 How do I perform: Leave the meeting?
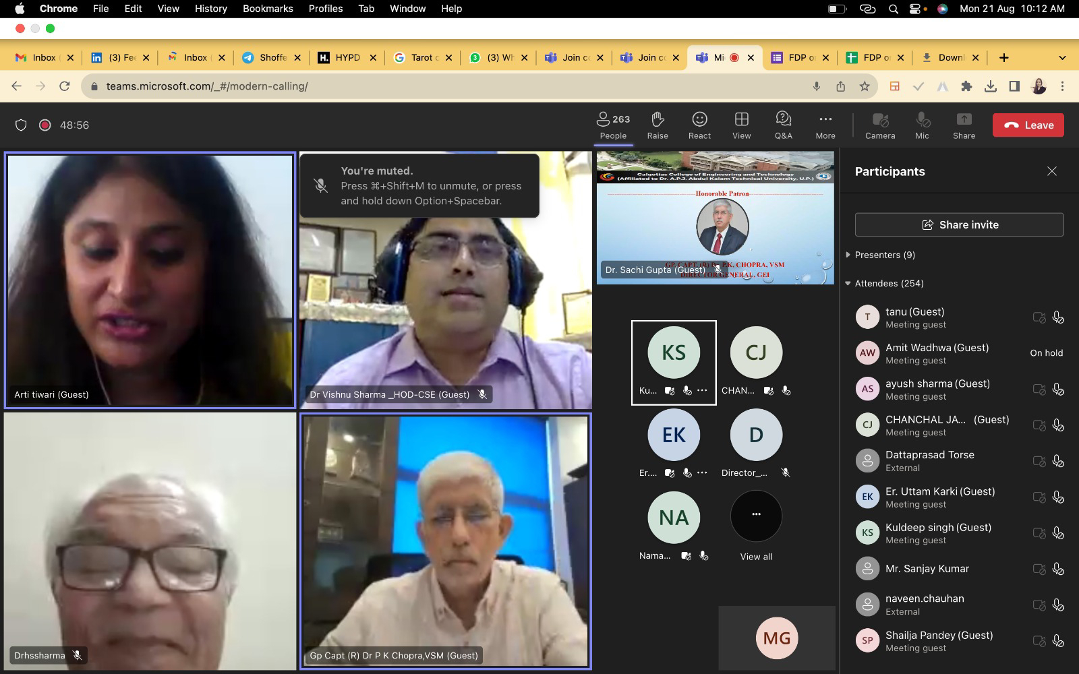point(1028,125)
